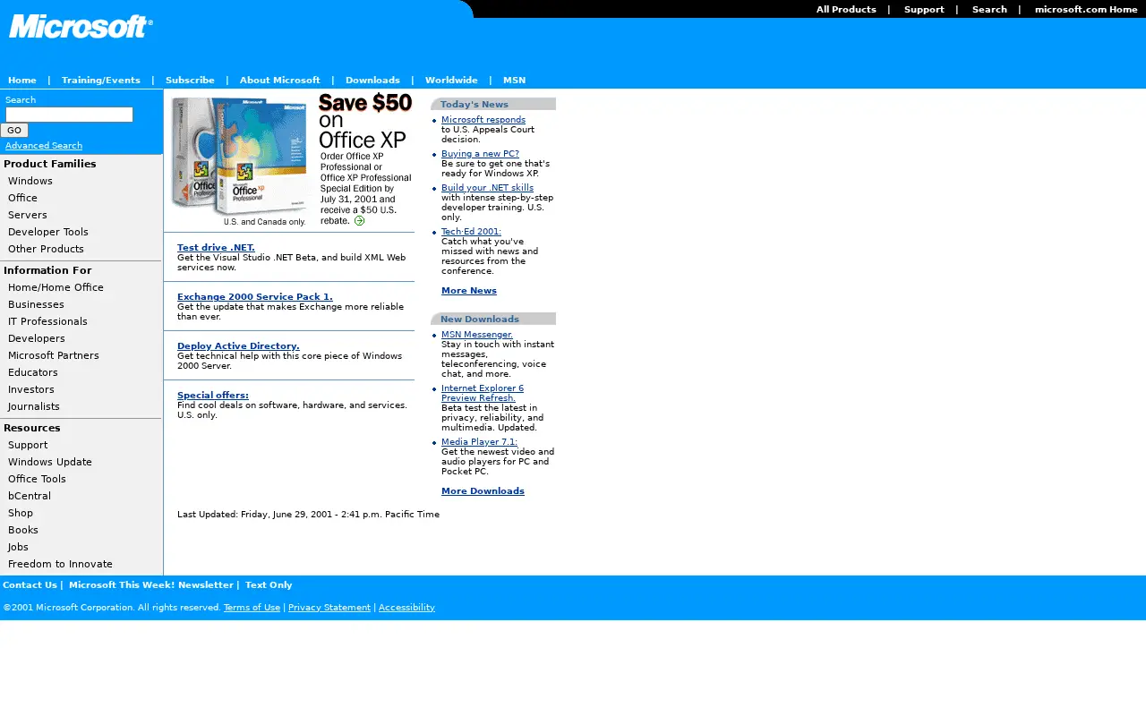Open Special offers link
The image size is (1146, 716).
[x=213, y=396]
